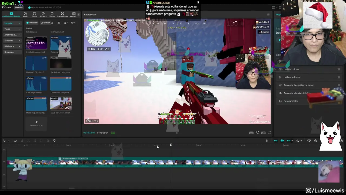This screenshot has height=195, width=346.
Task: Expand the Tuyos sidebar section
Action: pos(12,29)
